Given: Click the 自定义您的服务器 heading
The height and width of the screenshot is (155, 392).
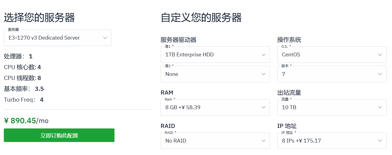Looking at the screenshot, I should pyautogui.click(x=201, y=18).
